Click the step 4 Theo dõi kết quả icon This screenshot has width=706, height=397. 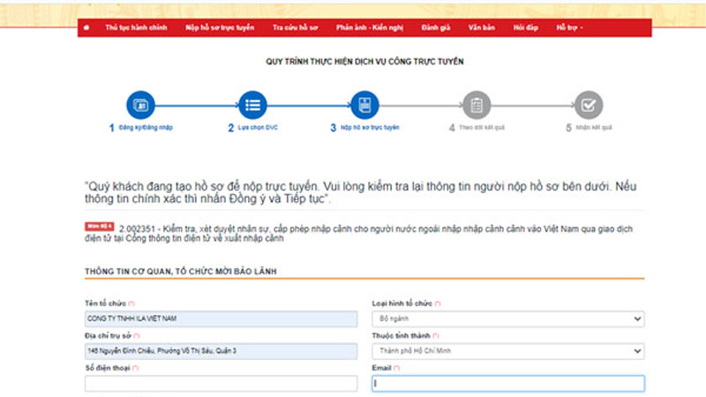tap(477, 105)
